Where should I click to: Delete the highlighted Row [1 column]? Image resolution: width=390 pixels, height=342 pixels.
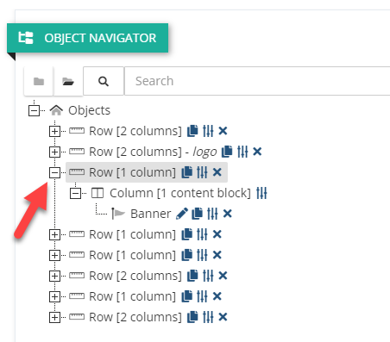coord(217,172)
